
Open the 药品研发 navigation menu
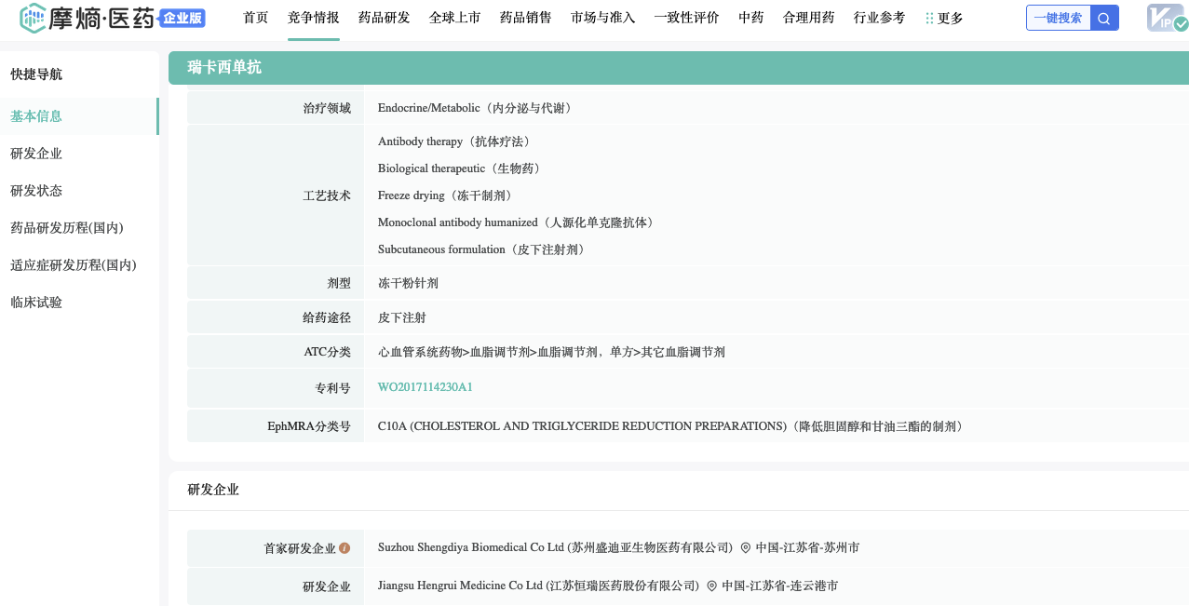tap(385, 18)
